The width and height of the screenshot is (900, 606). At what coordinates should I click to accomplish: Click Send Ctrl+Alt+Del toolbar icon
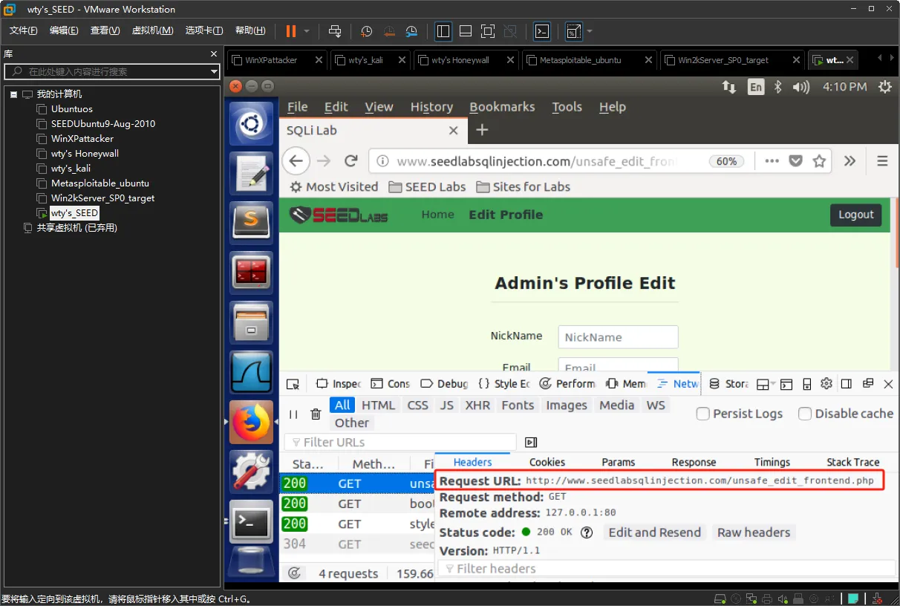335,31
